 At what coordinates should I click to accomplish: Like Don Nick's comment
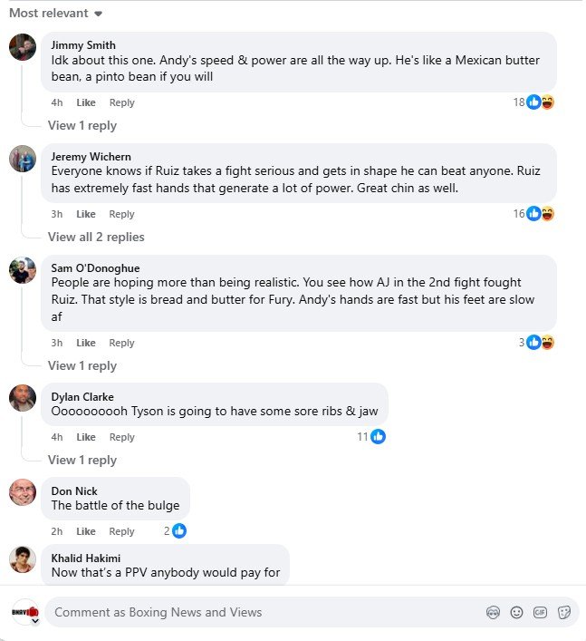click(86, 531)
